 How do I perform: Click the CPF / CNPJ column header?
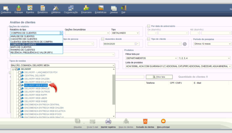click(176, 83)
